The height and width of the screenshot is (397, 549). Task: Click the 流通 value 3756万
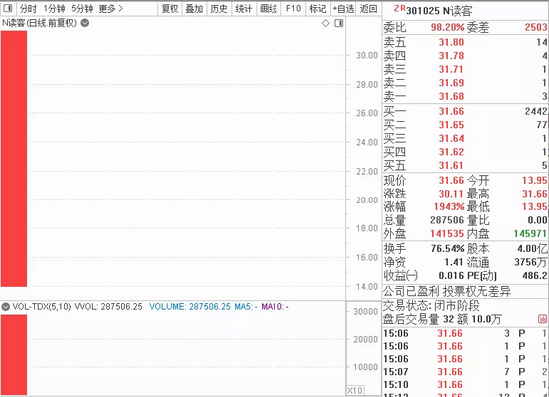(x=531, y=262)
